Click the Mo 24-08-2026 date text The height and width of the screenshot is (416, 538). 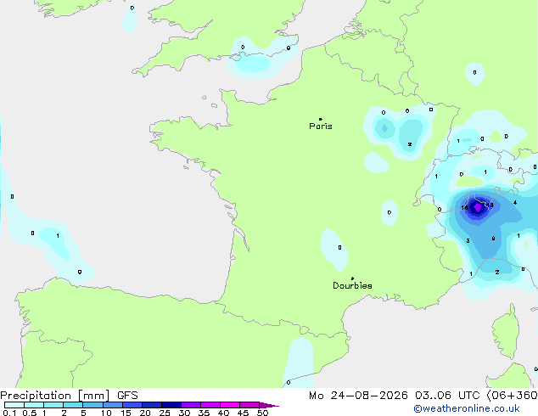[358, 396]
